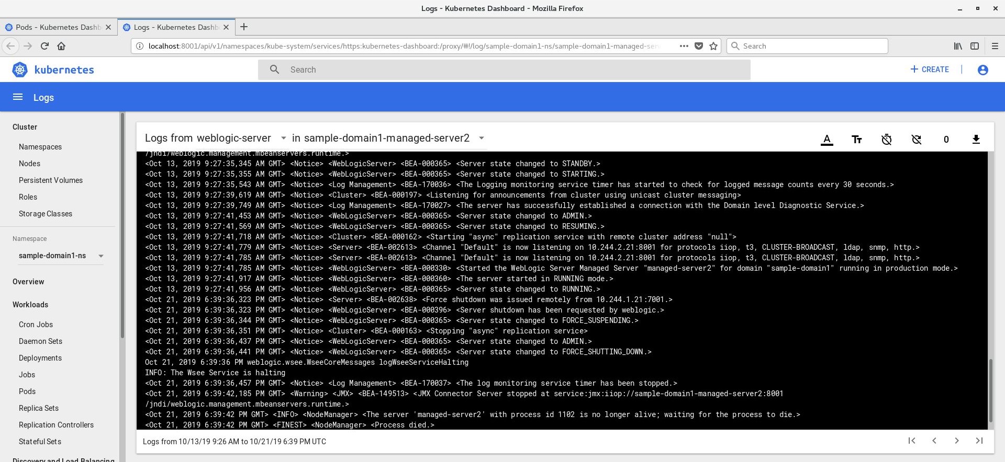
Task: Open the Firefox home page
Action: click(x=61, y=46)
